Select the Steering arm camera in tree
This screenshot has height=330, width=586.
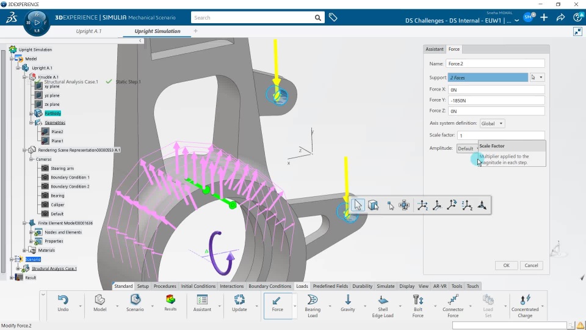62,169
